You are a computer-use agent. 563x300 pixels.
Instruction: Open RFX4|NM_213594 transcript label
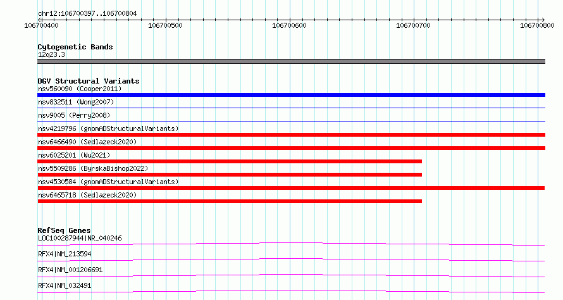click(x=65, y=254)
